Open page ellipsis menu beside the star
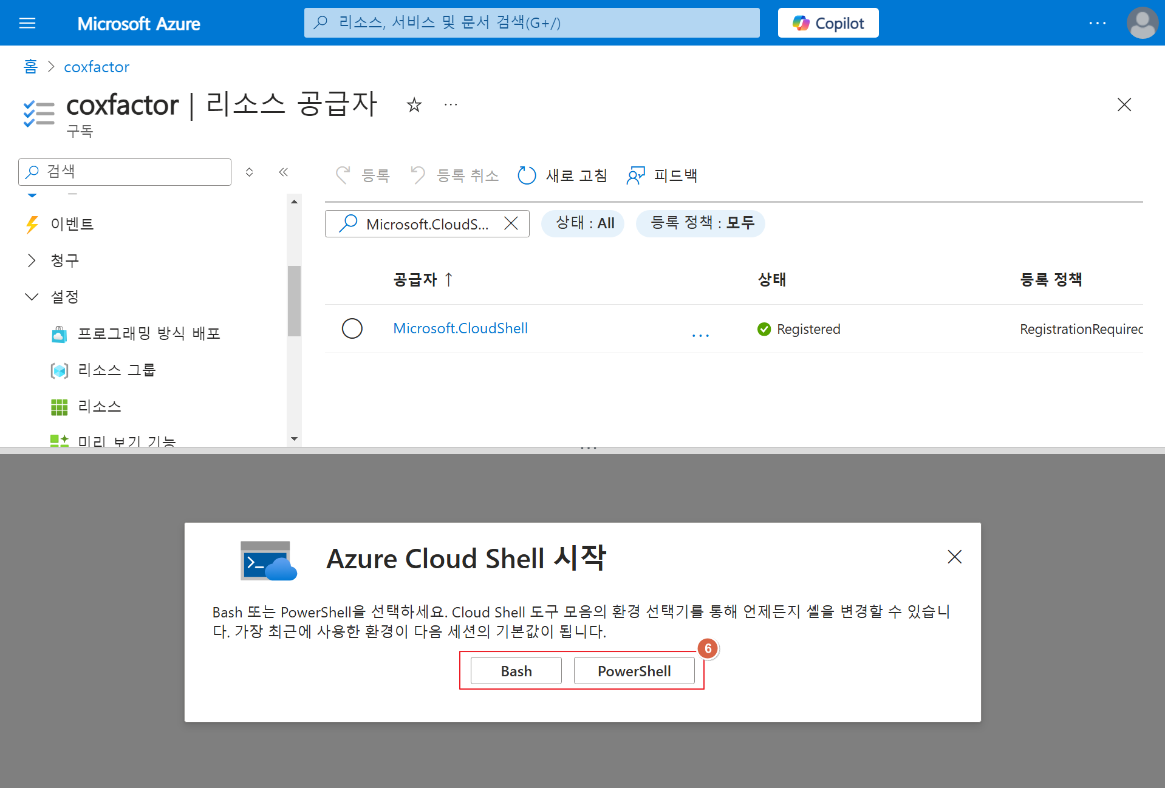 [451, 105]
